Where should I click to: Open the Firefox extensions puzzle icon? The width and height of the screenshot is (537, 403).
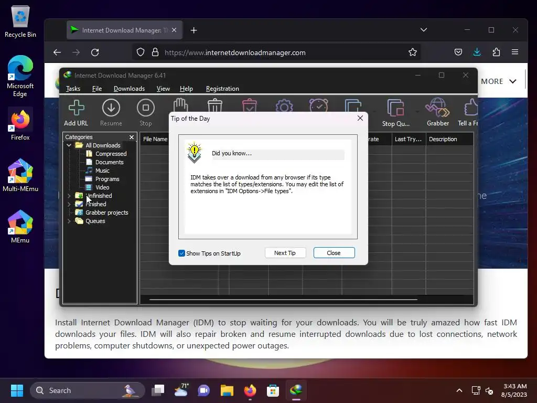click(496, 52)
